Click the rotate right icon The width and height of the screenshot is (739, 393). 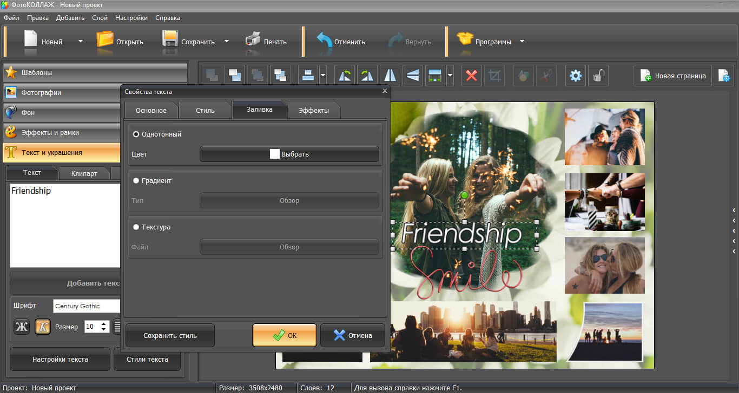(367, 76)
